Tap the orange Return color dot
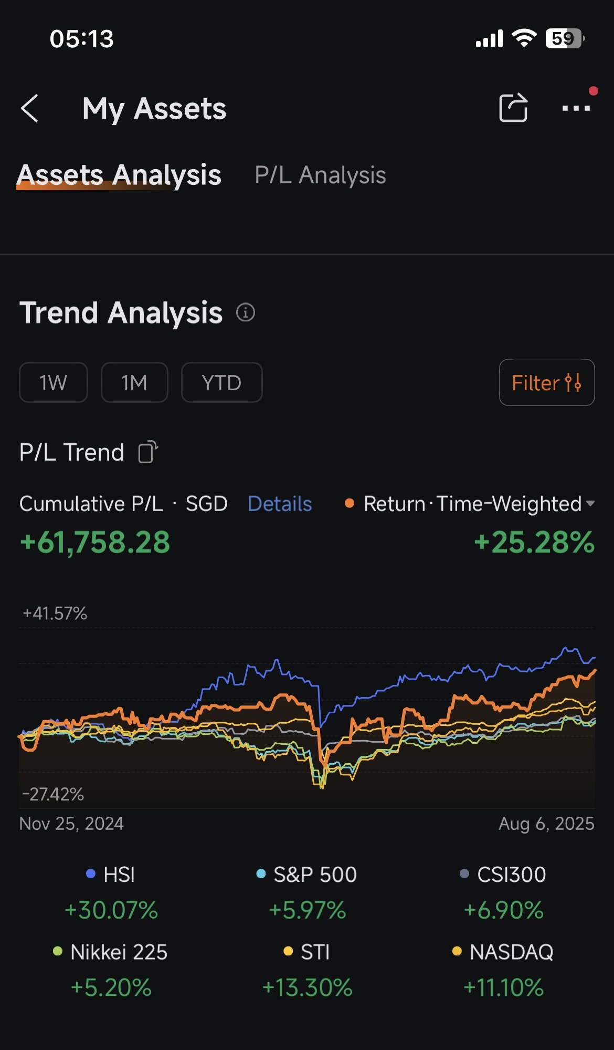Image resolution: width=614 pixels, height=1050 pixels. (x=350, y=504)
